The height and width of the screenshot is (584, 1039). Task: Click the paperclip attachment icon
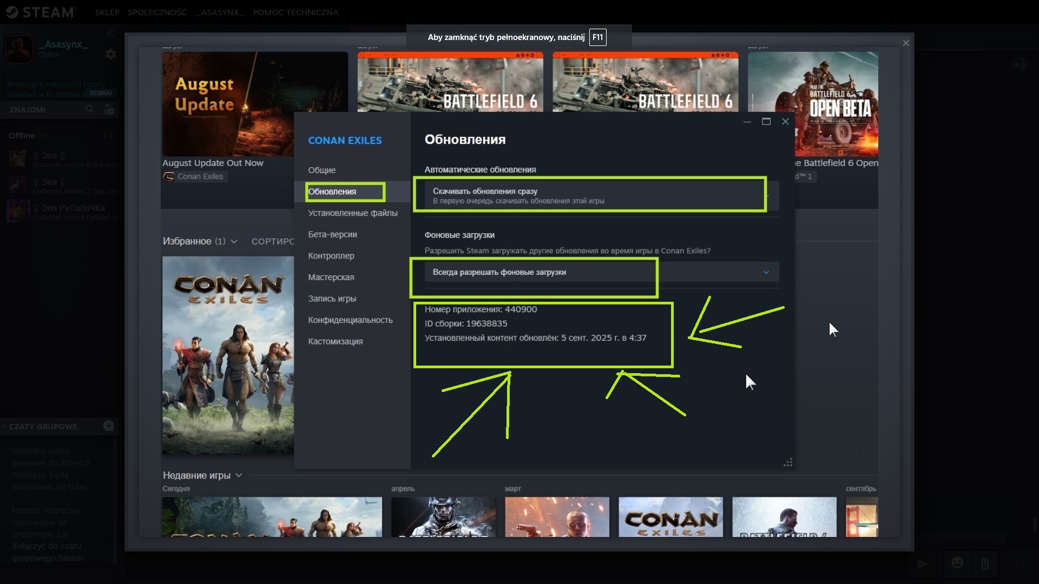click(985, 564)
